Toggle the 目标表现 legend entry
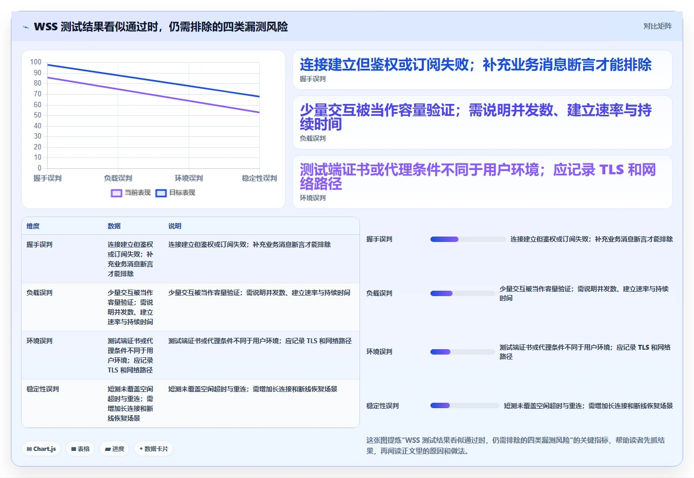Viewport: 694px width, 478px height. (175, 193)
